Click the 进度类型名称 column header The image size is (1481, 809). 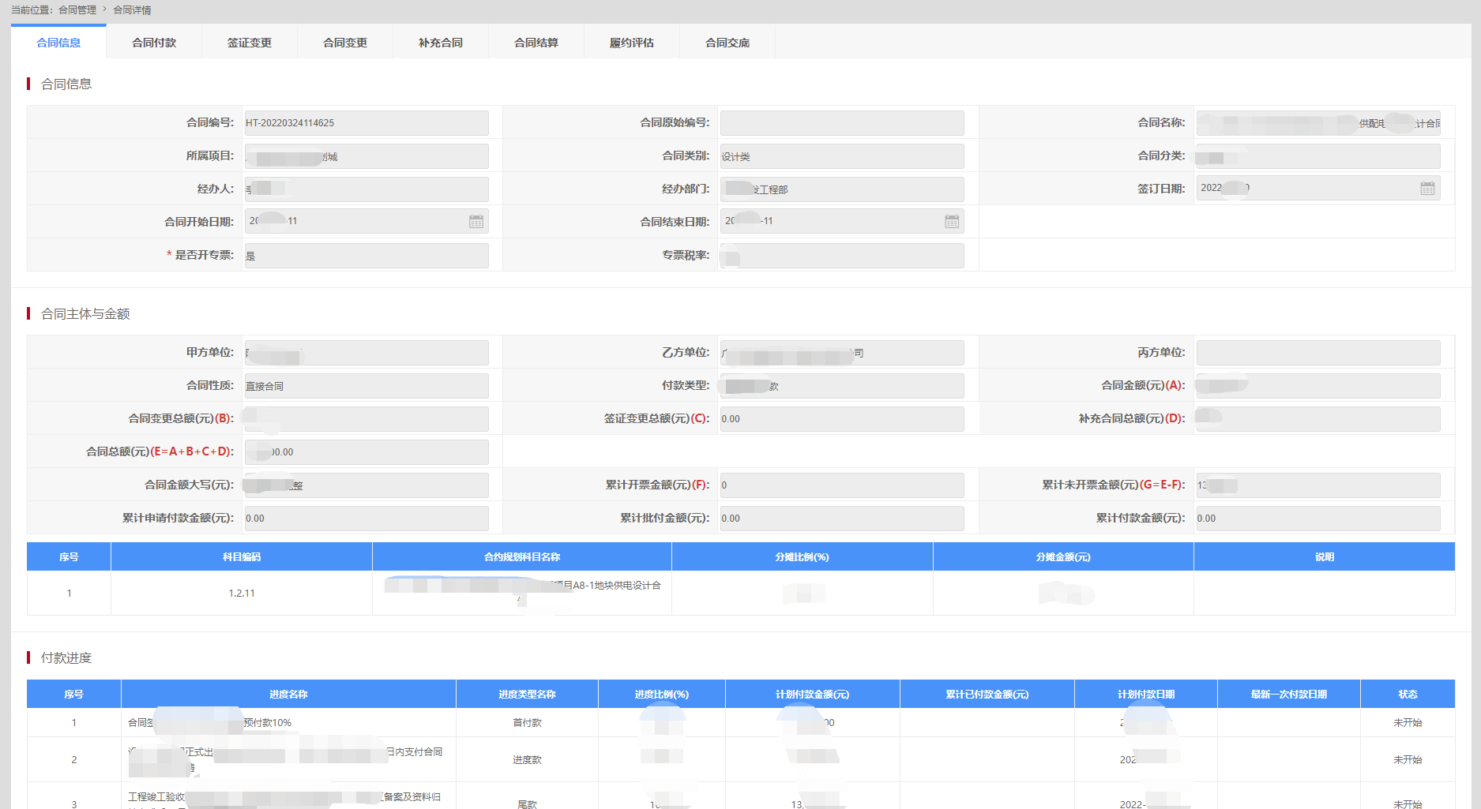coord(527,695)
